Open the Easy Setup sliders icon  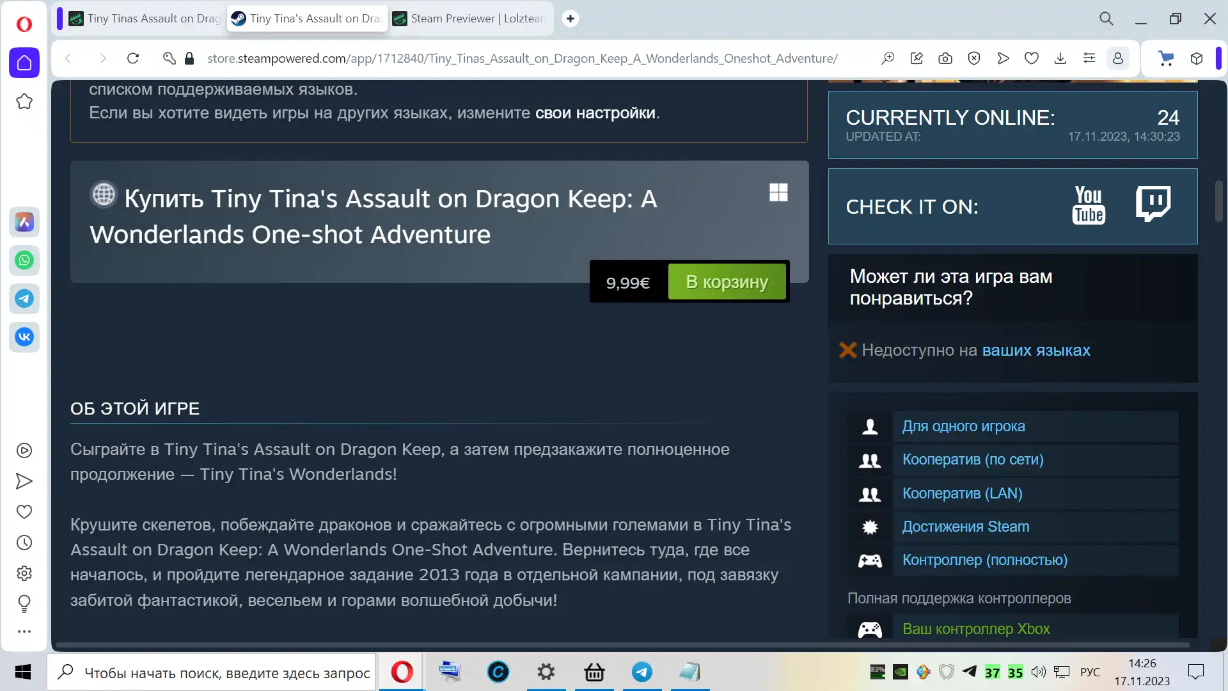tap(1089, 58)
